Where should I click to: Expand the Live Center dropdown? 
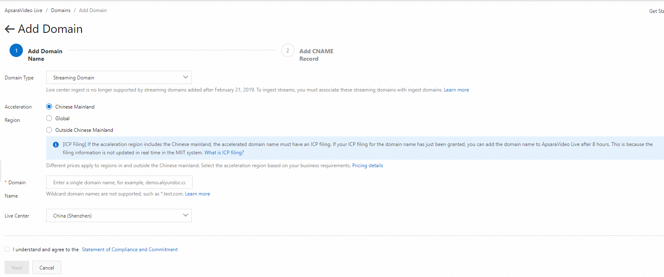pyautogui.click(x=119, y=215)
